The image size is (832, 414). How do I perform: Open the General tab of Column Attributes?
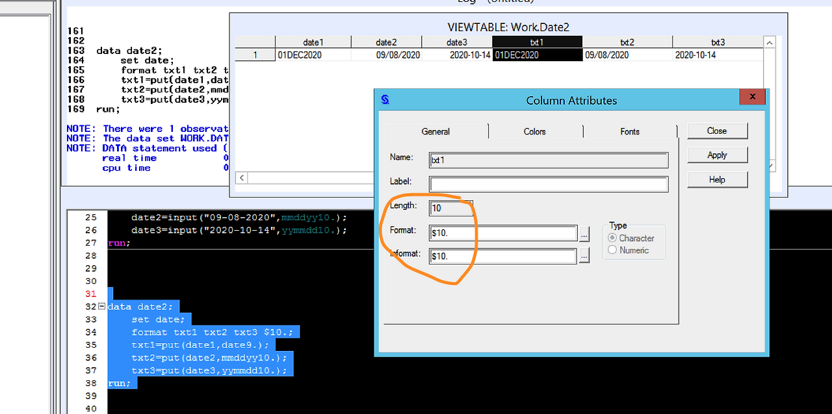[434, 131]
